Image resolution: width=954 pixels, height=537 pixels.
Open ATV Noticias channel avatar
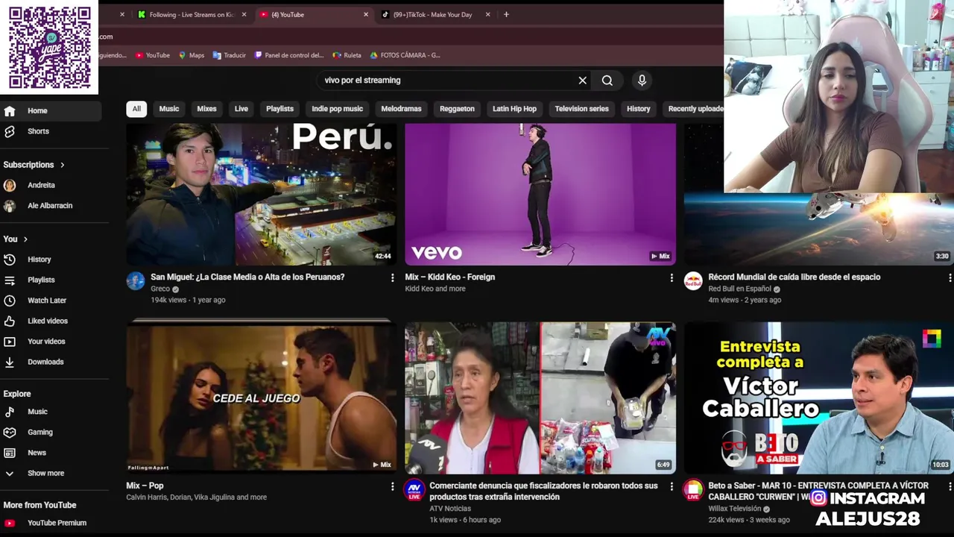tap(414, 490)
